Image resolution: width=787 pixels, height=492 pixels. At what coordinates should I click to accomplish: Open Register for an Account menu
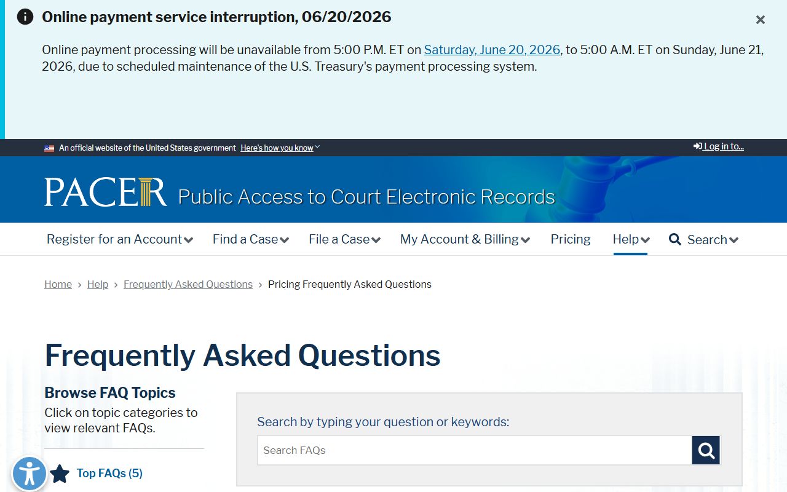point(120,239)
